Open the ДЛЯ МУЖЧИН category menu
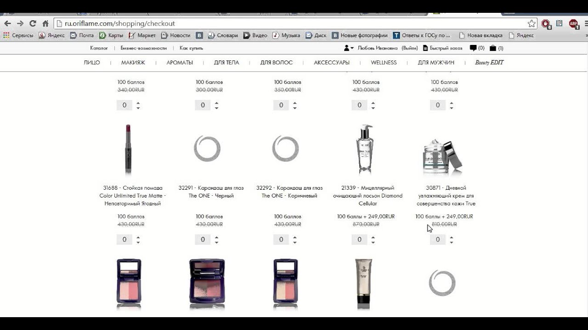The height and width of the screenshot is (330, 588). (436, 63)
